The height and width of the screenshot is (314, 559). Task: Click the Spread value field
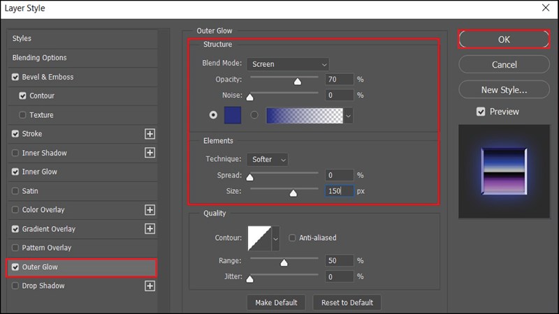click(340, 175)
